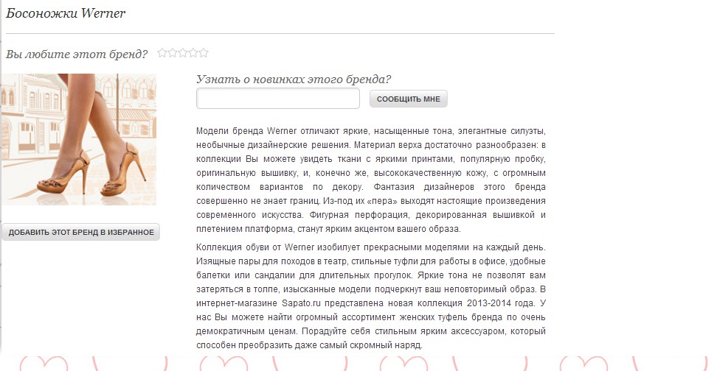This screenshot has width=717, height=371.
Task: Rate the brand with the fifth star
Action: point(204,53)
